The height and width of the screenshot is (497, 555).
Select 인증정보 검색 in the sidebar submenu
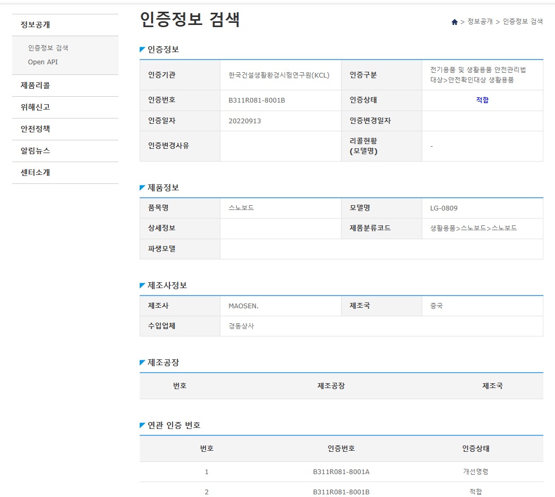coord(48,48)
